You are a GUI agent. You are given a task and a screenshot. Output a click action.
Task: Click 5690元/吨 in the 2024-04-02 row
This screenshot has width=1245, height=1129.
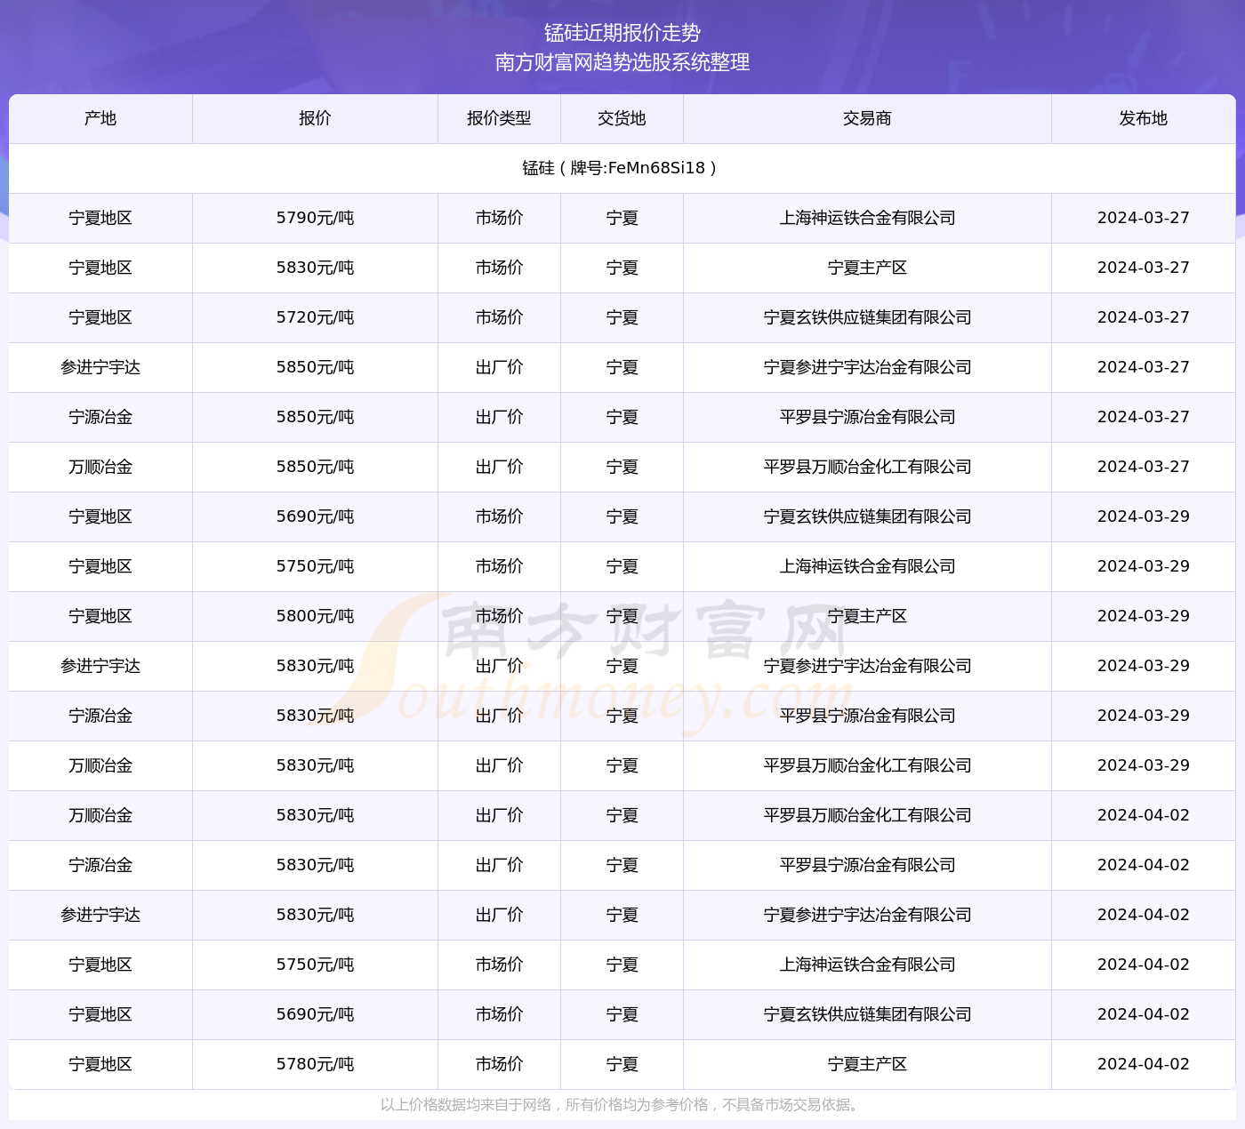(315, 1014)
